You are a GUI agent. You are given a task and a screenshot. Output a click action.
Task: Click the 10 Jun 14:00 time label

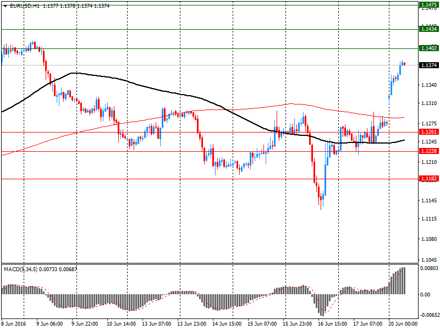(x=121, y=324)
